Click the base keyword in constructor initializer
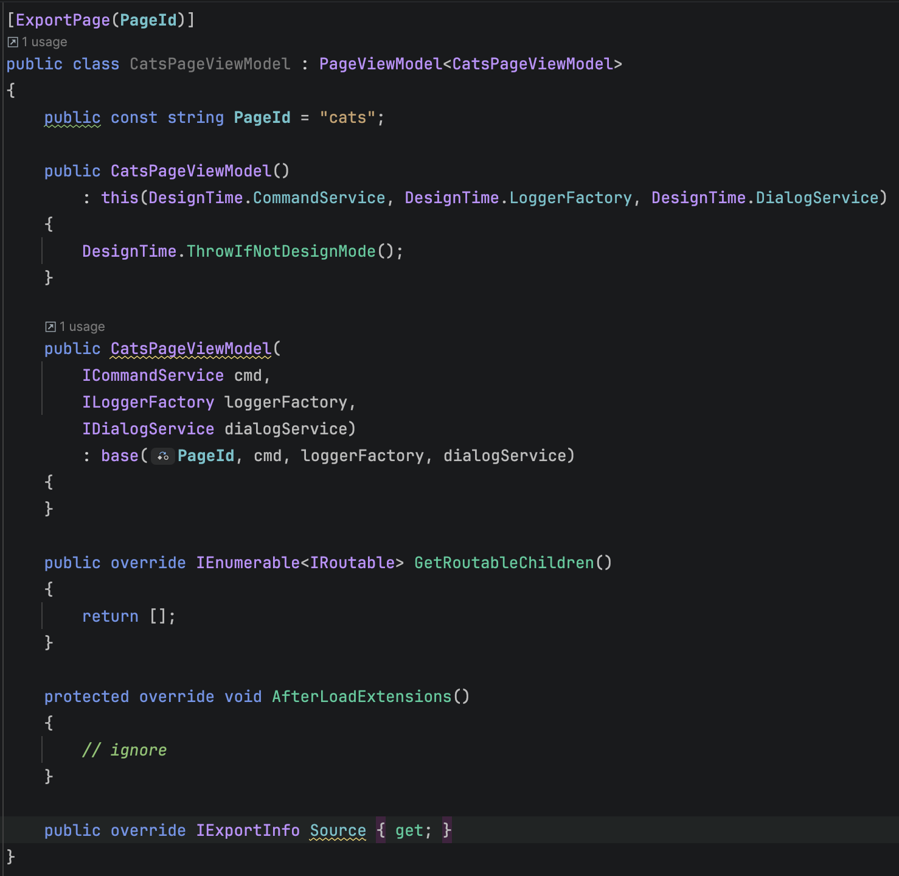The width and height of the screenshot is (899, 876). 120,456
